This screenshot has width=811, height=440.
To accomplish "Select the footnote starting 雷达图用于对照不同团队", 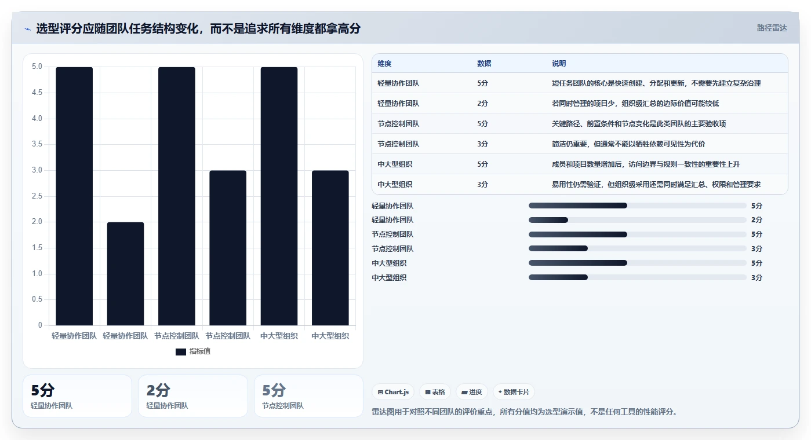I will (x=525, y=412).
